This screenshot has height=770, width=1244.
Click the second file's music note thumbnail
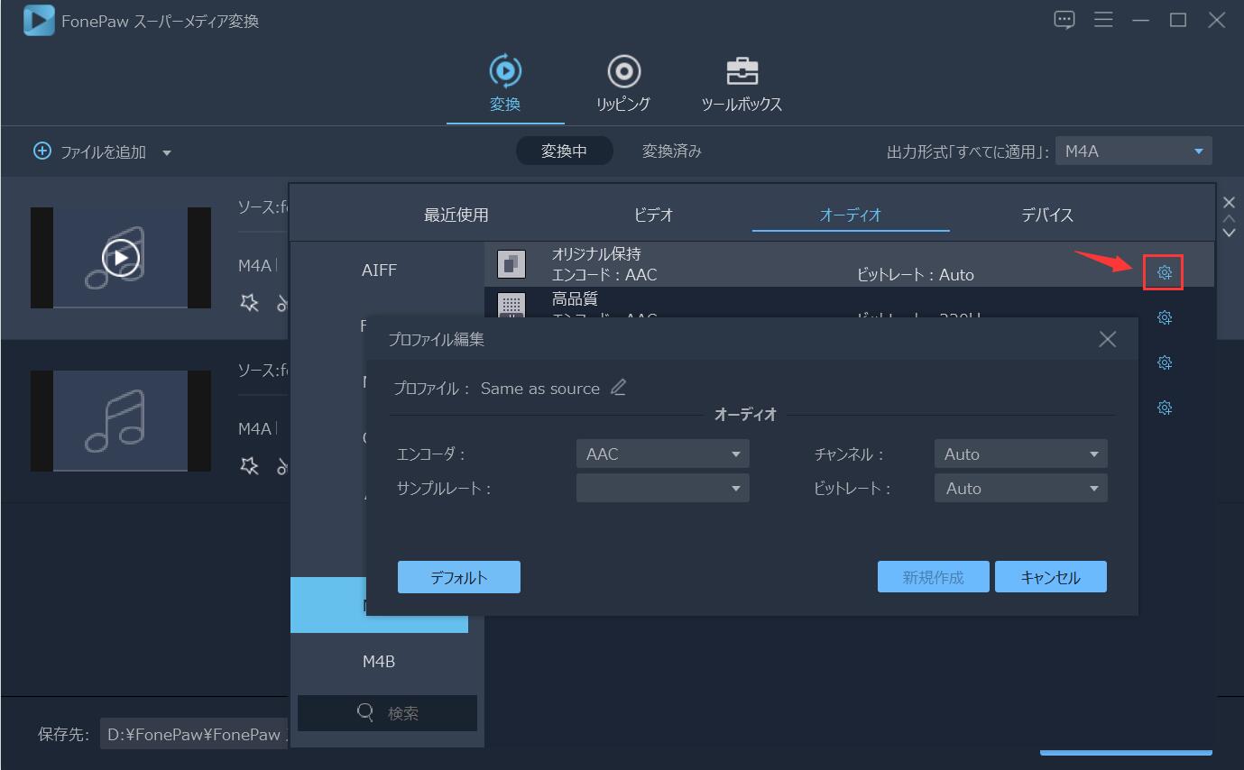[x=121, y=420]
